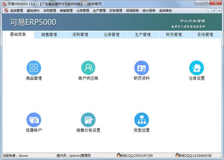Open 结算帐户 settlement account icon
Screen dimensions: 224x160
(34, 120)
